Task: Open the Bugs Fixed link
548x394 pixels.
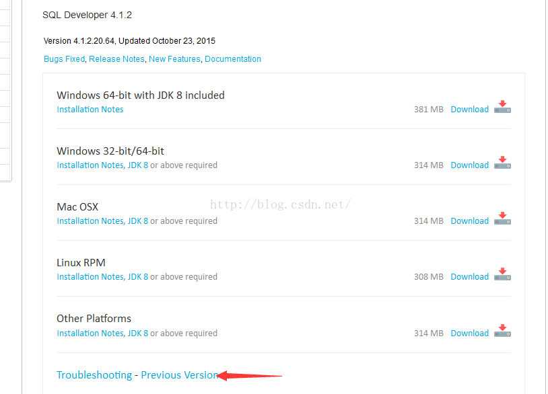Action: (64, 59)
